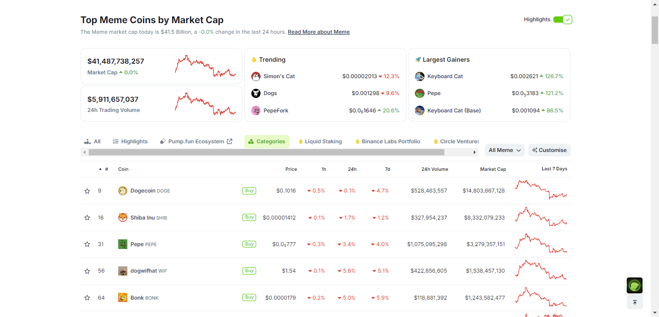Open Simon's Cat in Trending
The image size is (659, 317).
tap(279, 76)
